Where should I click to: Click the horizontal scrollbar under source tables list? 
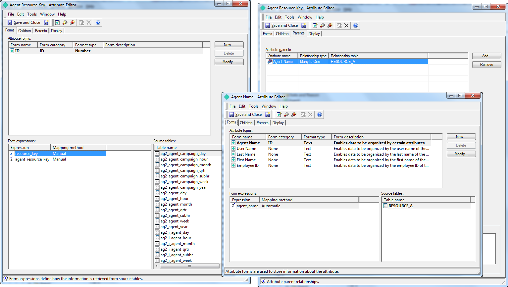pos(189,266)
